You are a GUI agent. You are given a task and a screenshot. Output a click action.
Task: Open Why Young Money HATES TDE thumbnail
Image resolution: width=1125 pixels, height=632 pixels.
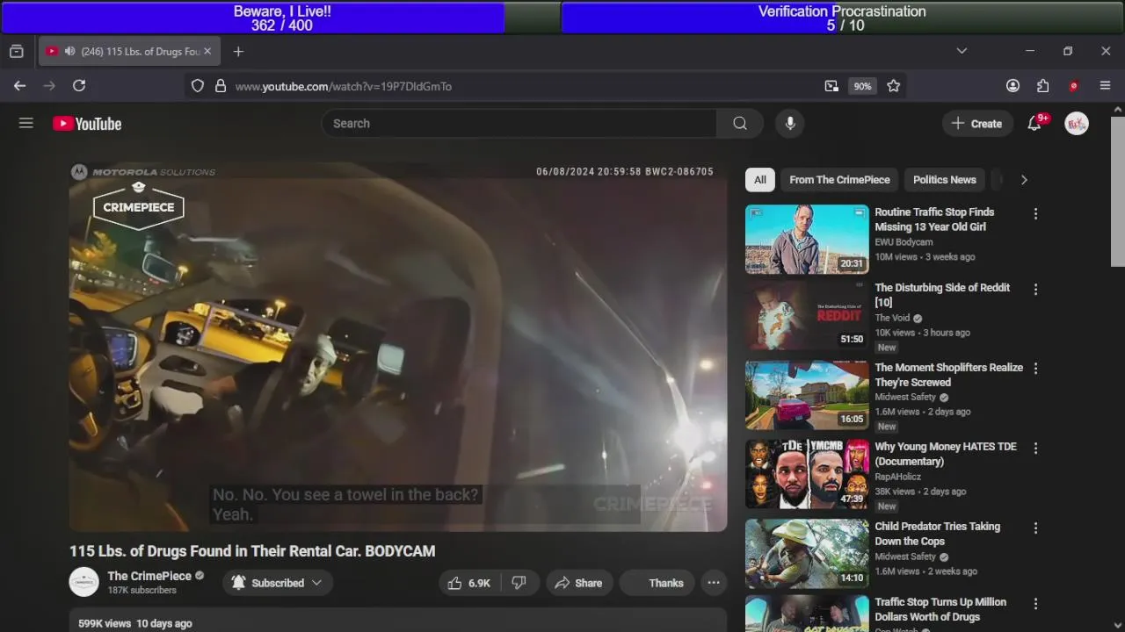(x=807, y=474)
